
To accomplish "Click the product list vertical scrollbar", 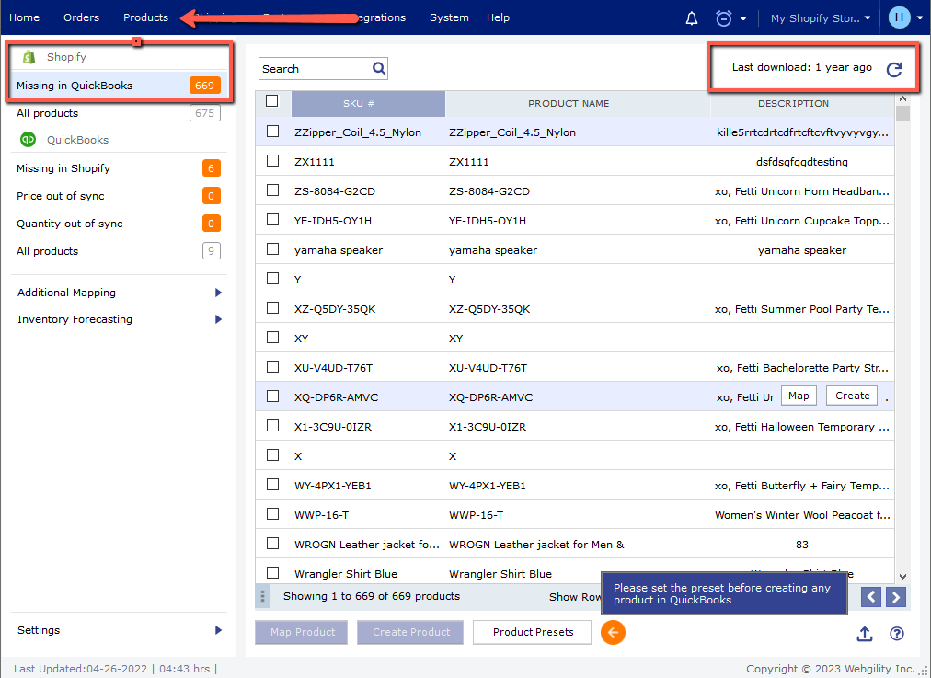I will (x=902, y=114).
